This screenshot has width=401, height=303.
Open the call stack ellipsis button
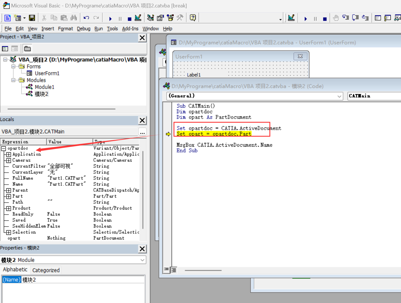click(x=142, y=132)
